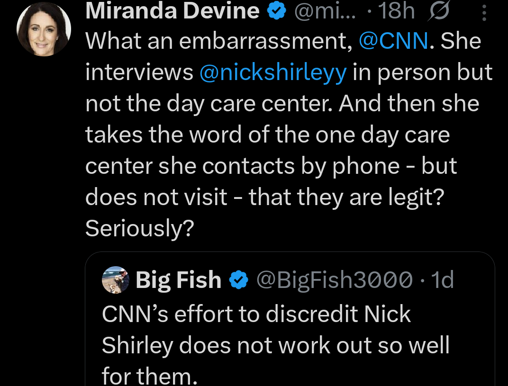Click the Miranda Devine display name
The height and width of the screenshot is (386, 508).
tap(172, 10)
